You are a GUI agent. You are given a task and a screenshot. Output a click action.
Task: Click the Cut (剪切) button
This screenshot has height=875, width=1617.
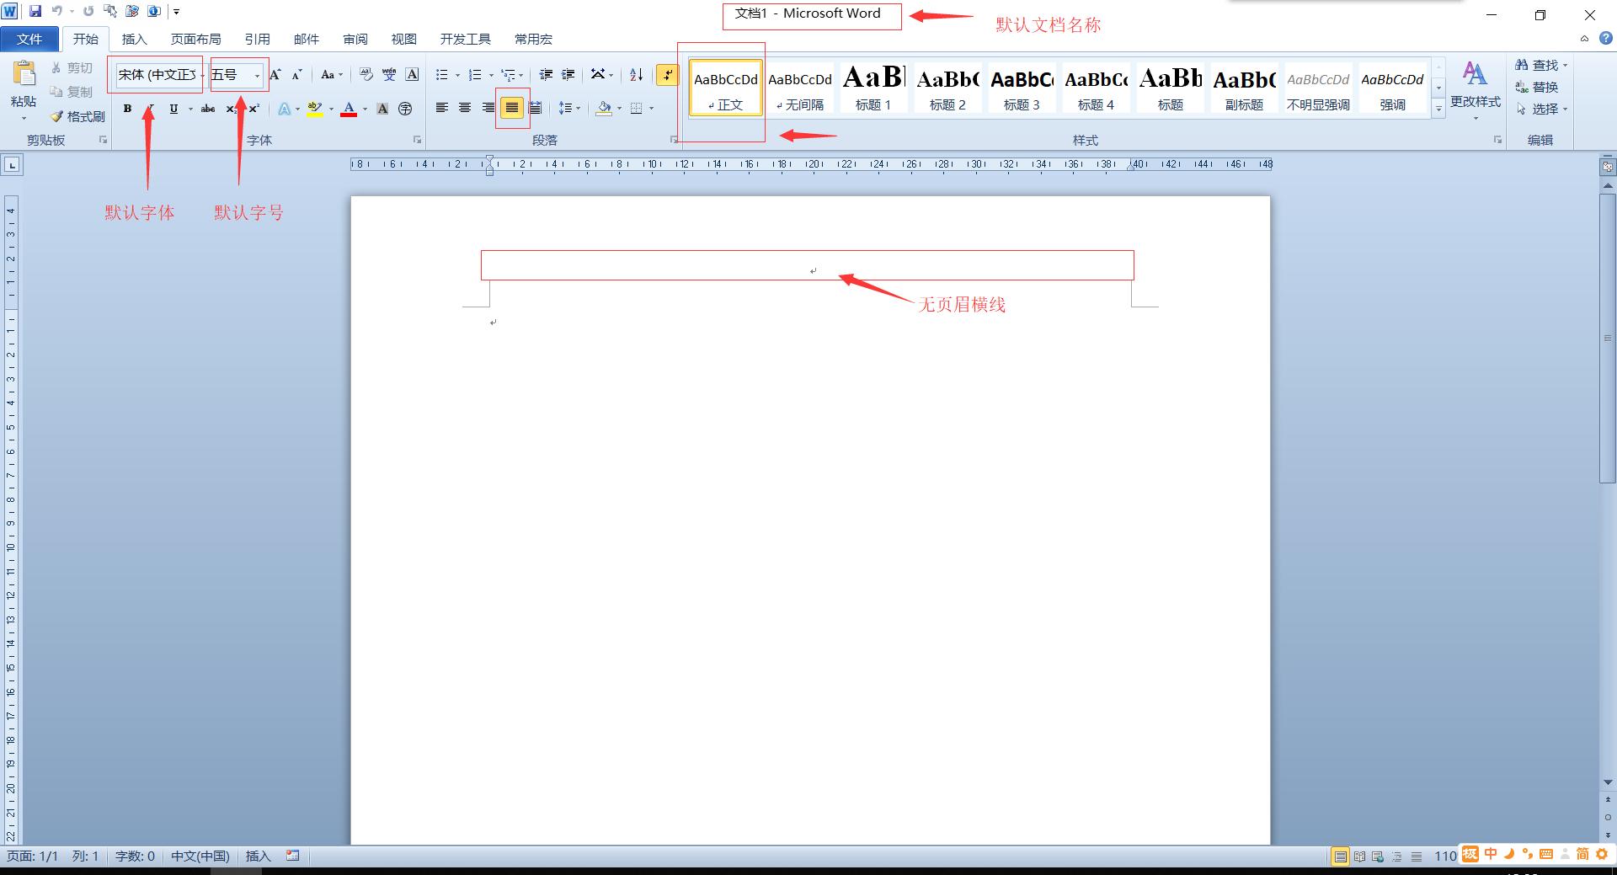(72, 68)
